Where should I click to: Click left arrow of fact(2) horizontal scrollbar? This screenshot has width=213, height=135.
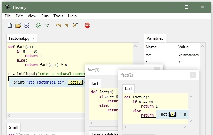coord(125,127)
